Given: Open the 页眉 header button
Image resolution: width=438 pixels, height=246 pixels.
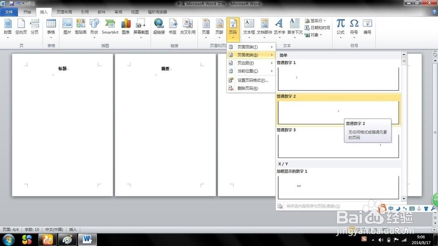Looking at the screenshot, I should pos(205,26).
